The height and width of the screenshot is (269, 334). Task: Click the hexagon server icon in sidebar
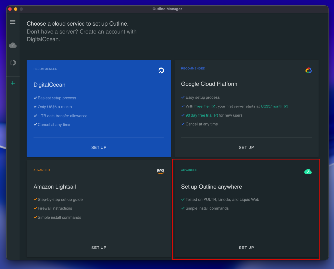[13, 63]
